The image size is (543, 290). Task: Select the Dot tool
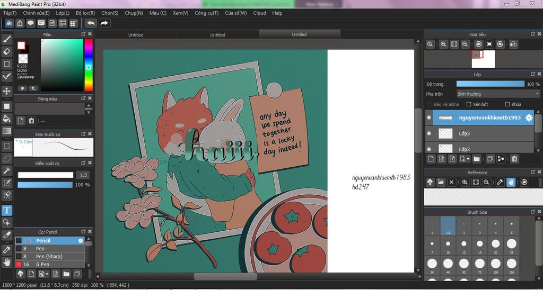coord(6,76)
